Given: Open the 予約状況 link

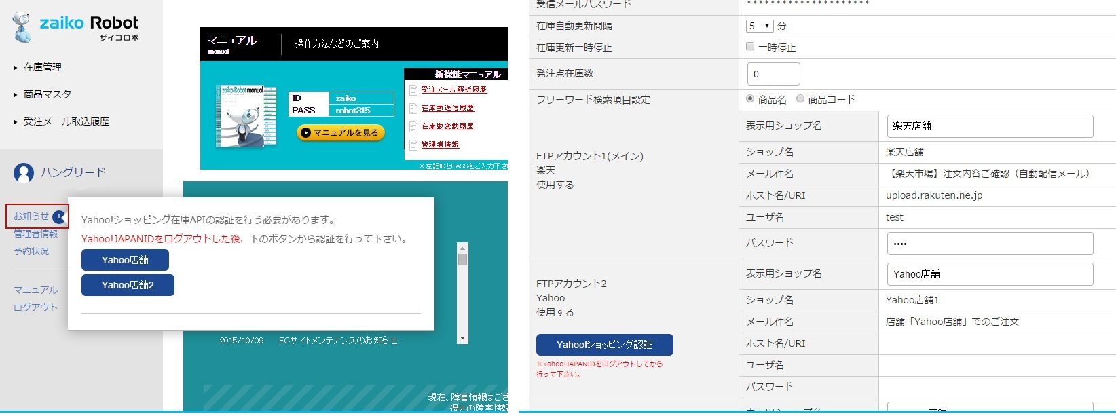Looking at the screenshot, I should 31,251.
